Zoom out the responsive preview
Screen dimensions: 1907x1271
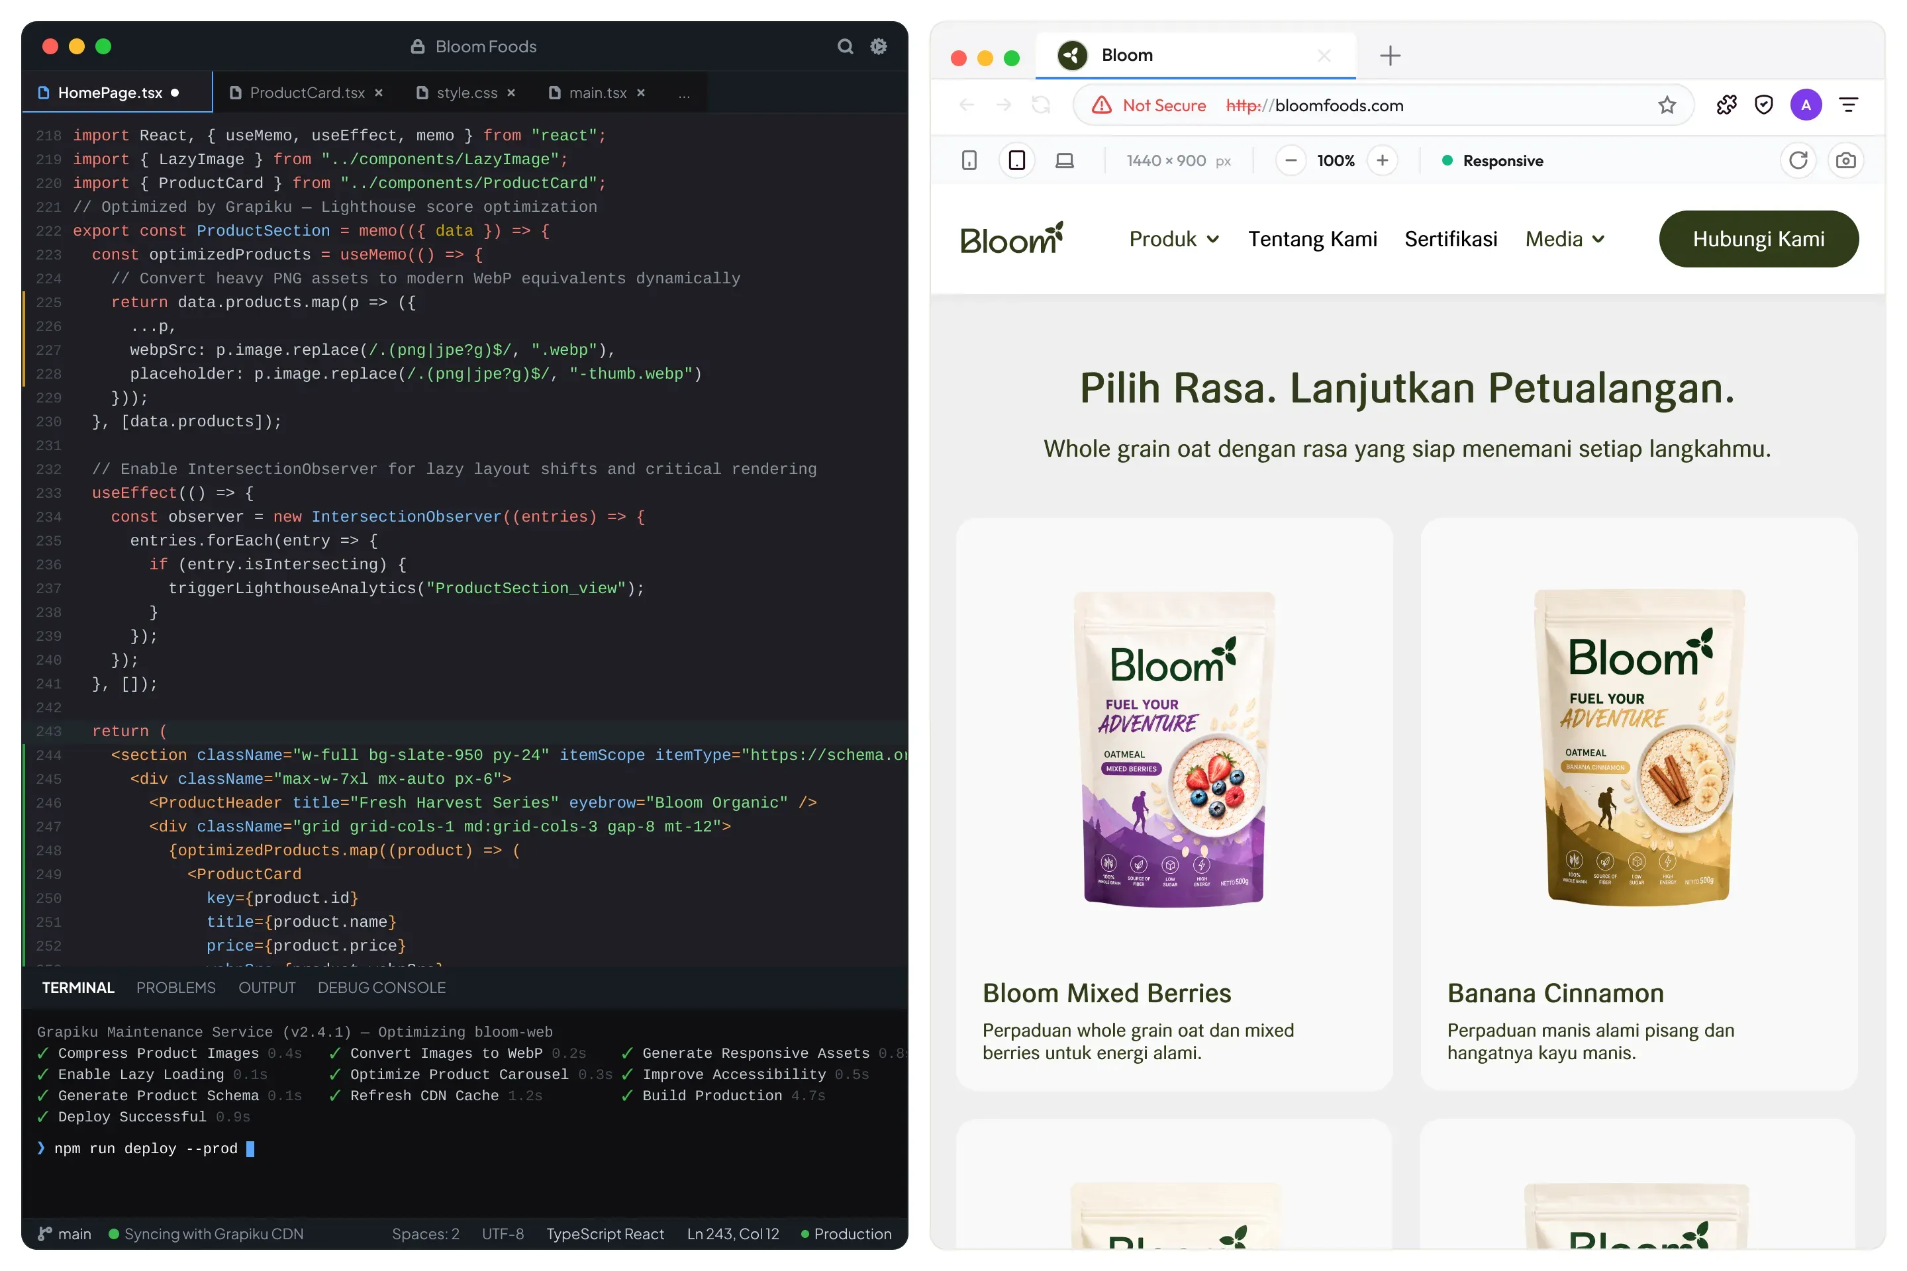(1291, 160)
